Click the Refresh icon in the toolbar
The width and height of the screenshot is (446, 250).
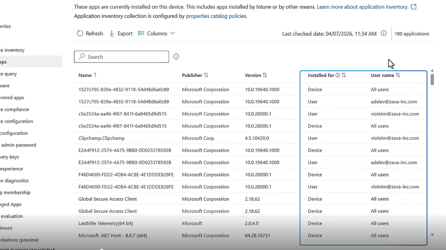[80, 34]
